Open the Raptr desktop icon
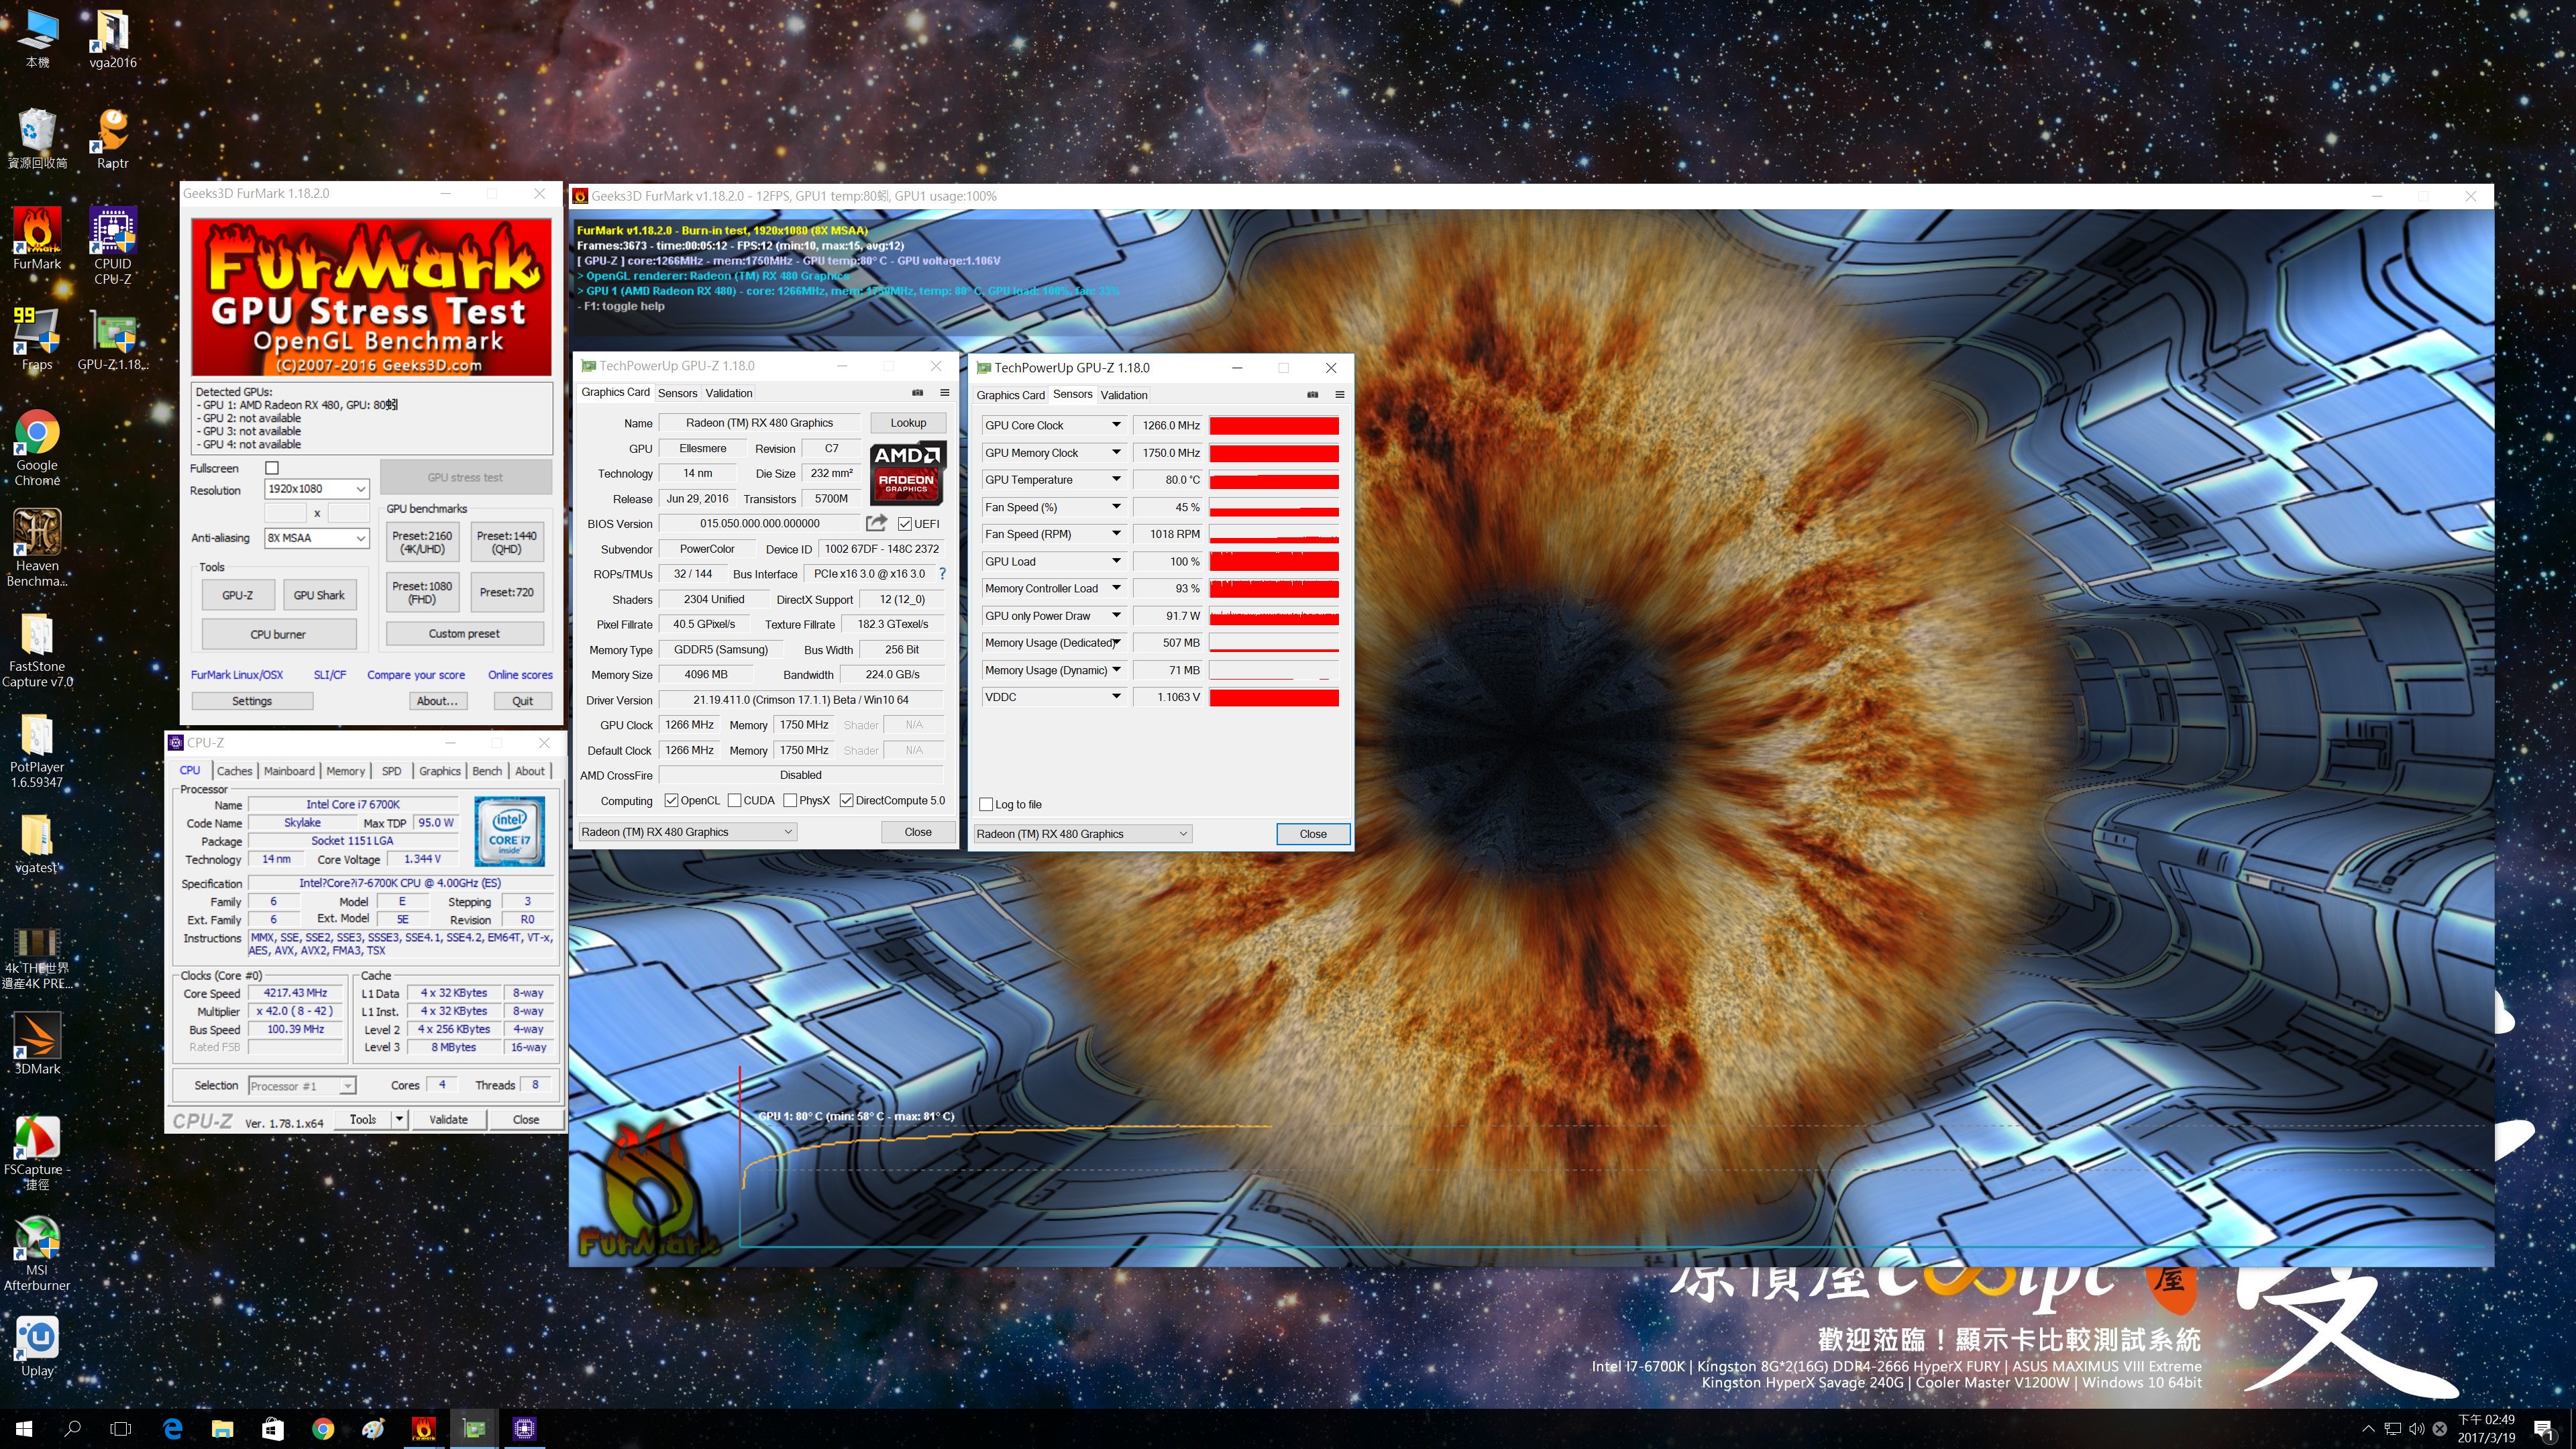This screenshot has width=2576, height=1449. coord(112,137)
